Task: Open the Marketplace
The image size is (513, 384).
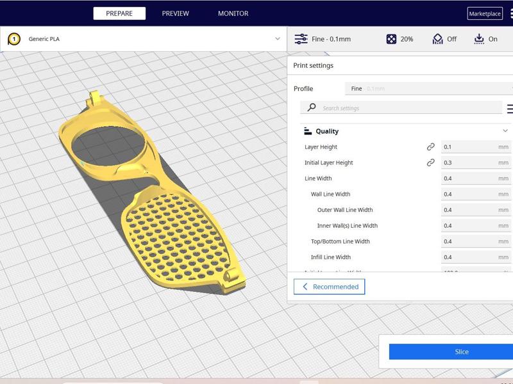Action: pos(485,13)
